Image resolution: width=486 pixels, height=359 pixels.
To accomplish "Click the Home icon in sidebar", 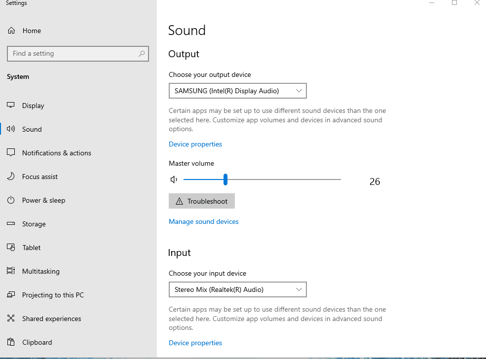I will coord(11,31).
